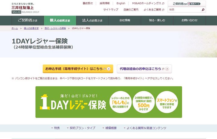Viewport: 217px width, 139px height.
Task: Select the お問い合わせ navigation tab
Action: pyautogui.click(x=190, y=20)
